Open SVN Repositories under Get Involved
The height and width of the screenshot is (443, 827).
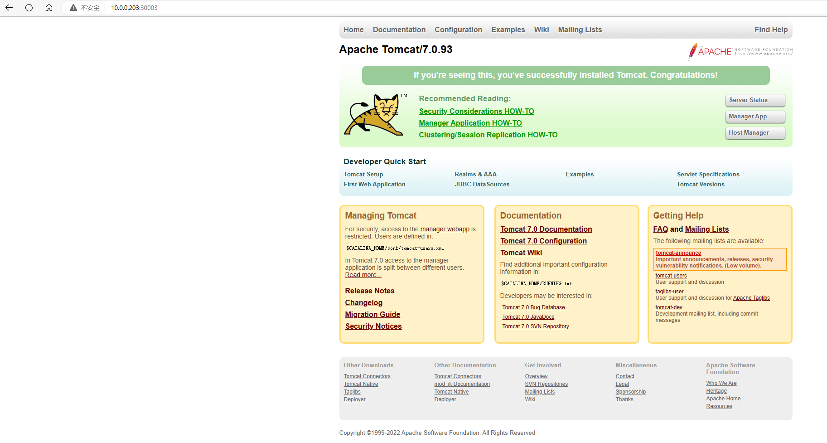[x=546, y=384]
